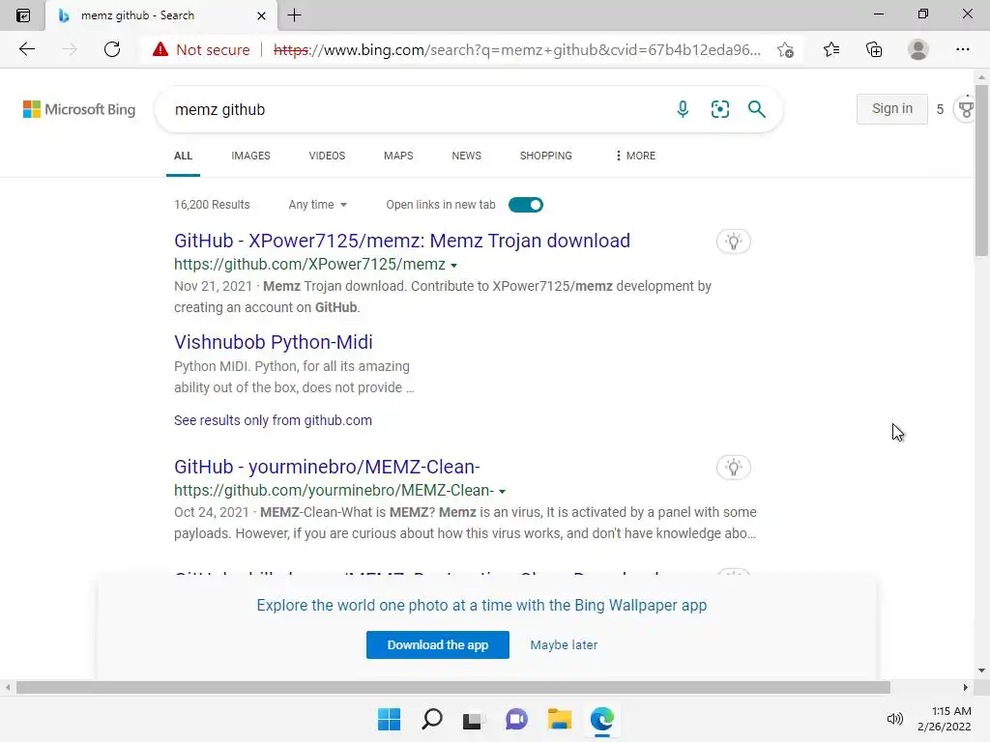Open the Favorites list icon
990x742 pixels.
click(831, 49)
